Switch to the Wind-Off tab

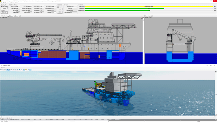pyautogui.click(x=18, y=16)
